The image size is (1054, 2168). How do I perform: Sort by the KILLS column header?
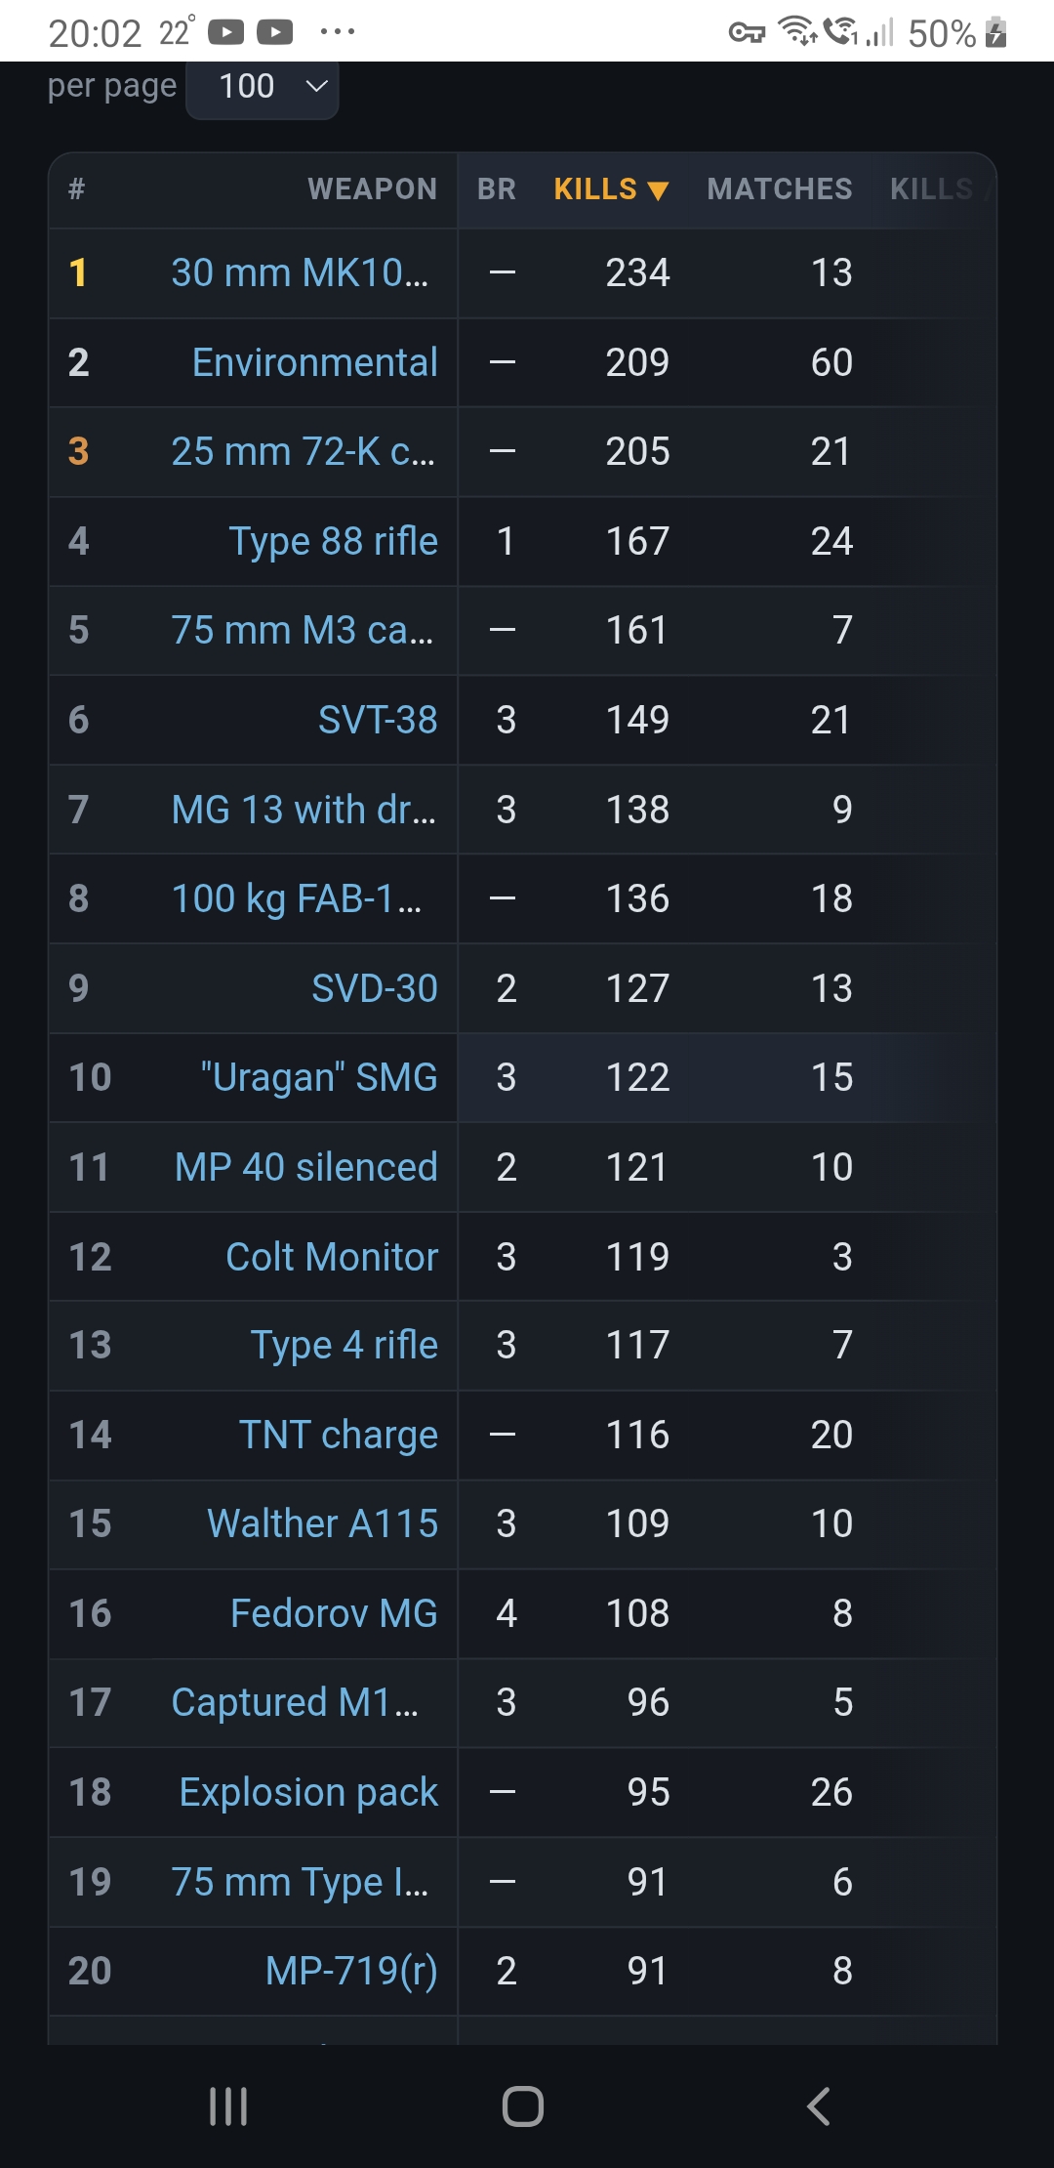tap(611, 189)
